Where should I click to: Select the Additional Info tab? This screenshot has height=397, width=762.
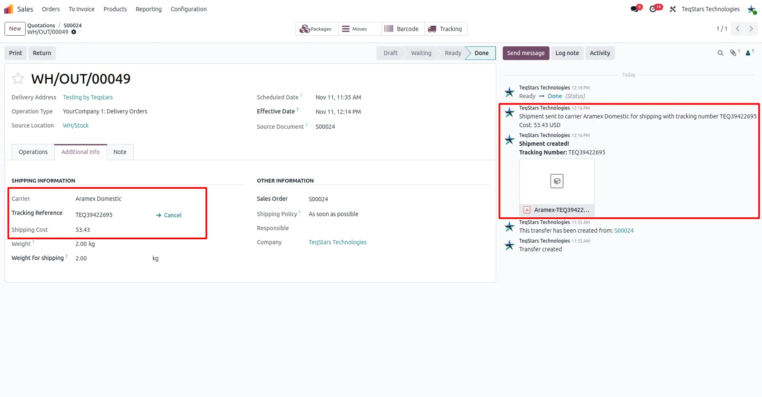tap(80, 152)
